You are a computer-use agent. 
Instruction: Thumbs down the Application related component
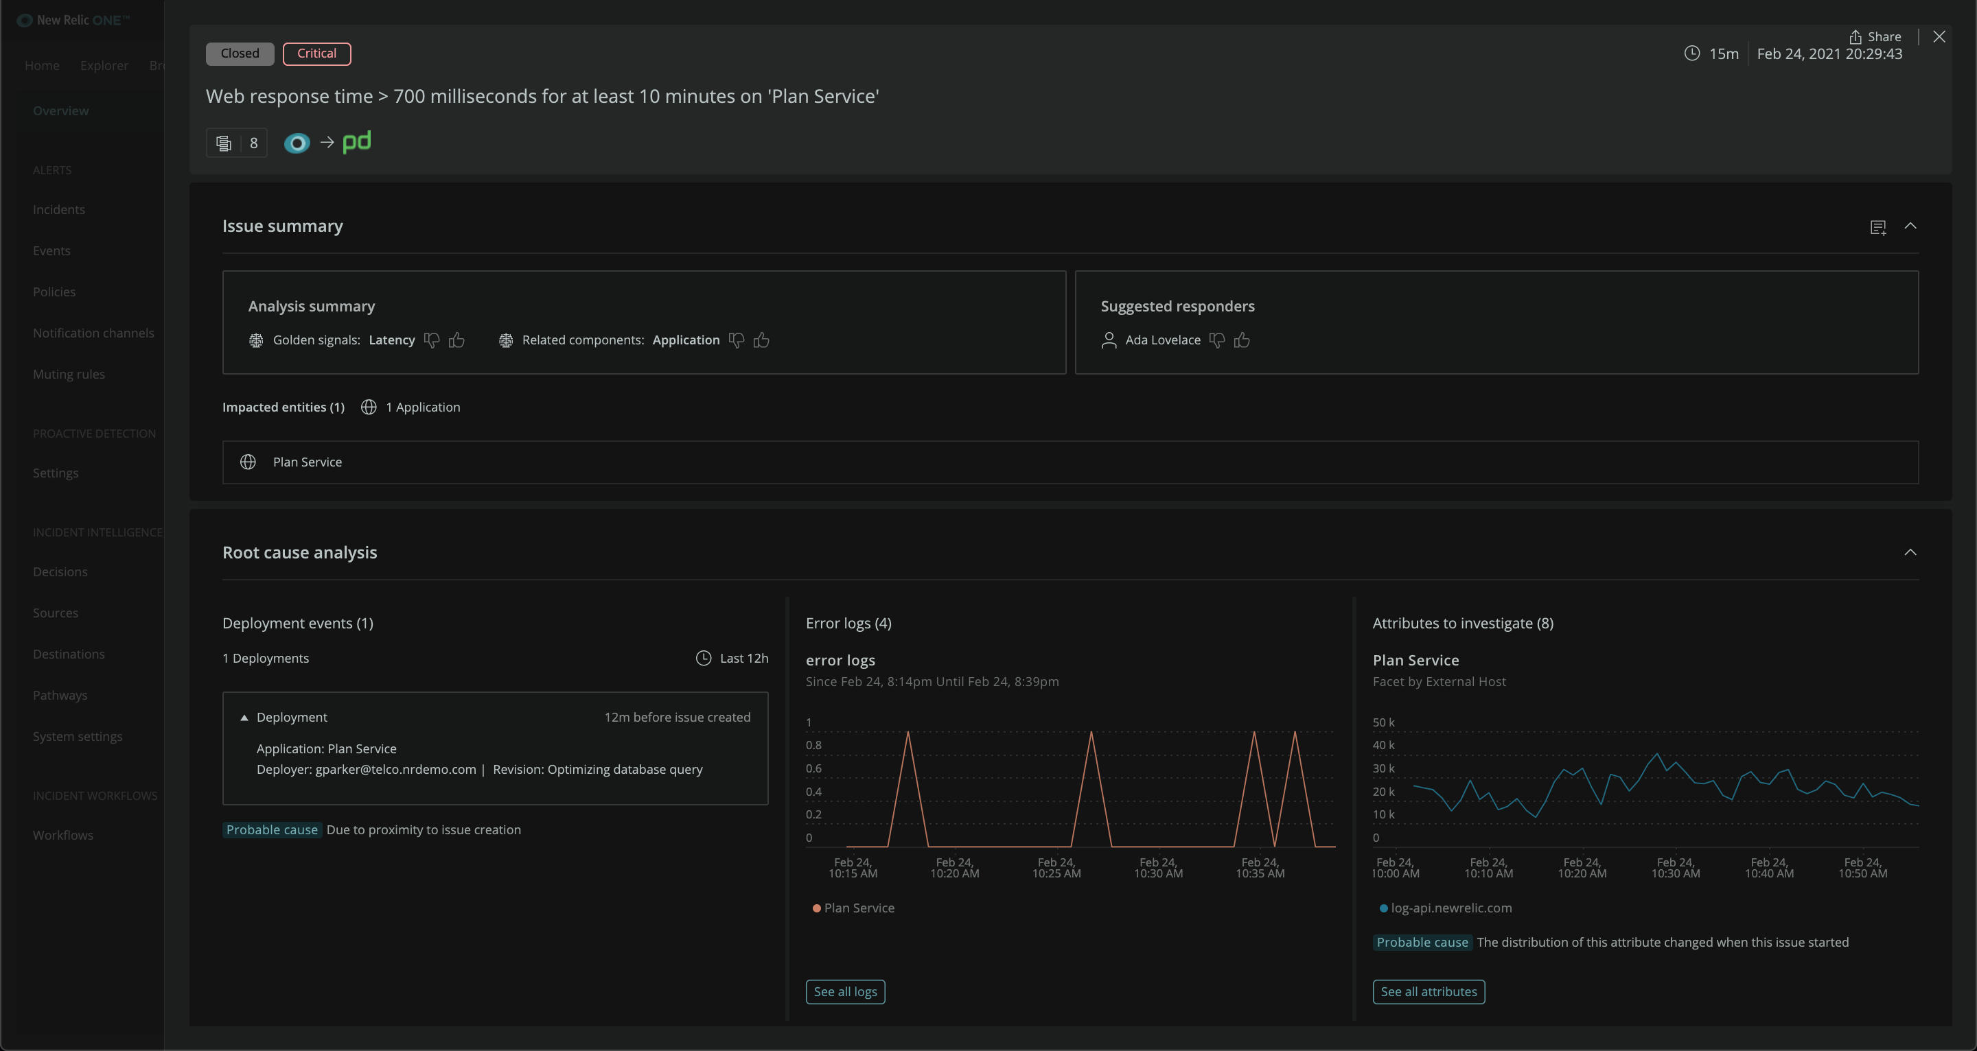737,340
